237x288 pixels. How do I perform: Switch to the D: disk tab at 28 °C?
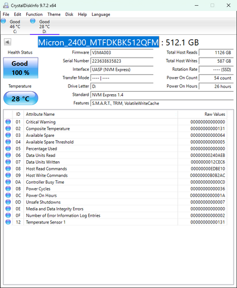coord(44,26)
